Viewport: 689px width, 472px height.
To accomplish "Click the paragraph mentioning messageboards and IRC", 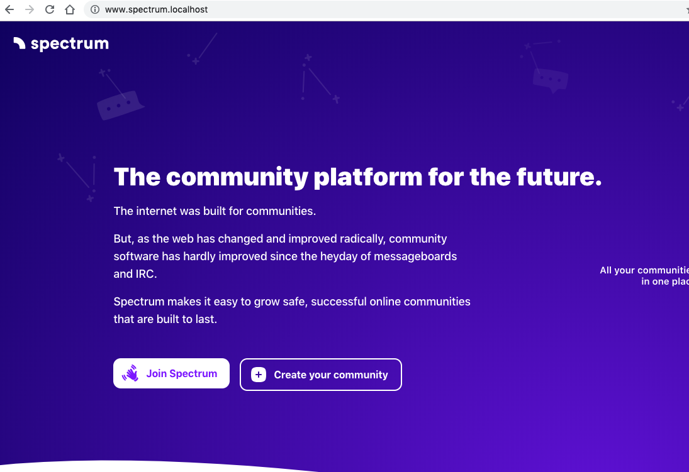I will [x=285, y=256].
